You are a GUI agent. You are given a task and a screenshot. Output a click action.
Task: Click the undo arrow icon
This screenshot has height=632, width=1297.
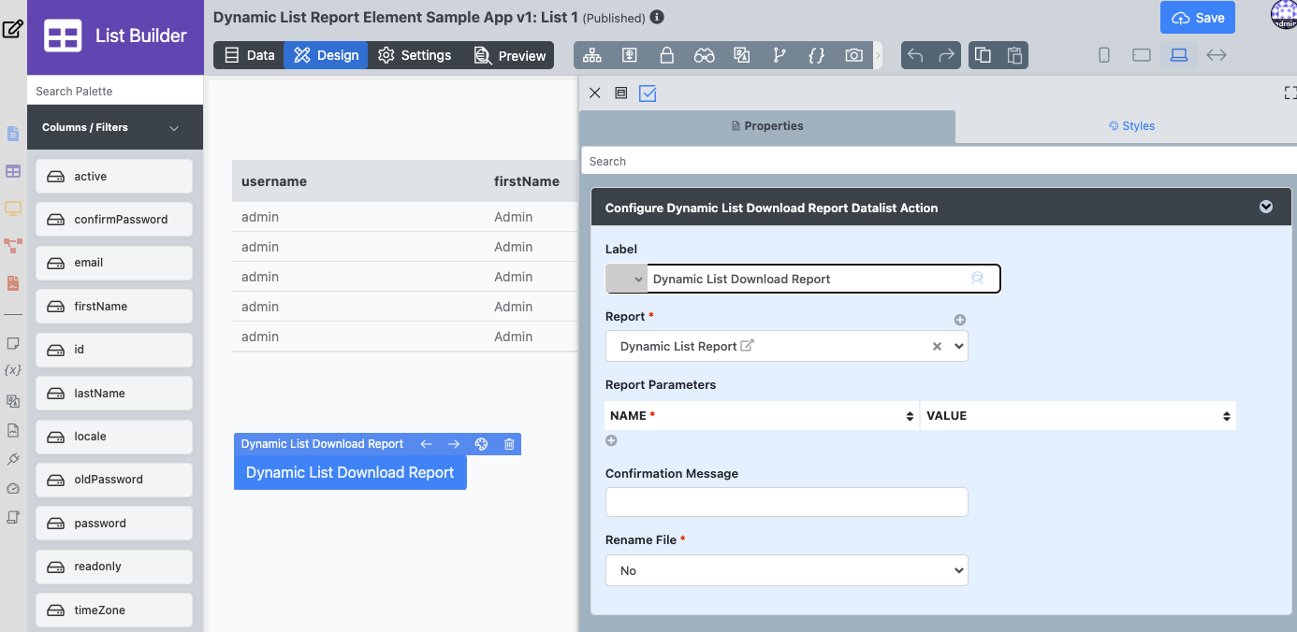[x=915, y=55]
